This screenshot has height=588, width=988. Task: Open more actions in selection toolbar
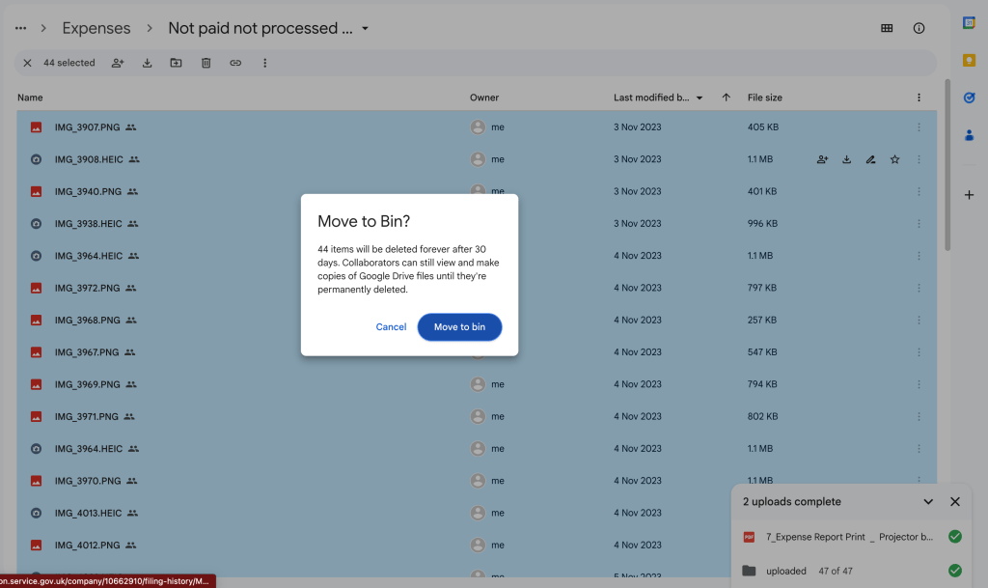tap(264, 63)
